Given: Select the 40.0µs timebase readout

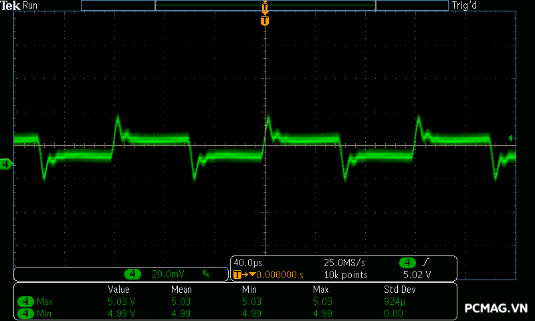Looking at the screenshot, I should coord(248,263).
